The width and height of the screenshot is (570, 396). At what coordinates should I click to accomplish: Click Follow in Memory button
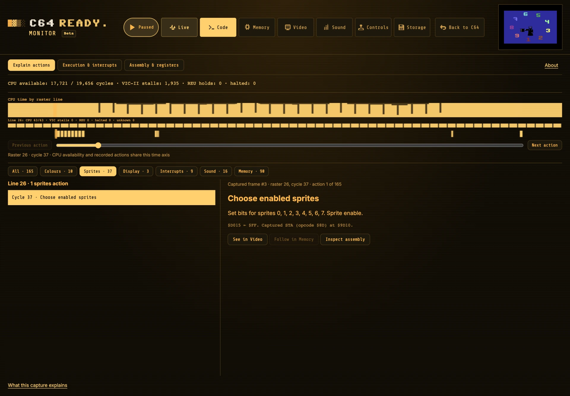[x=294, y=239]
